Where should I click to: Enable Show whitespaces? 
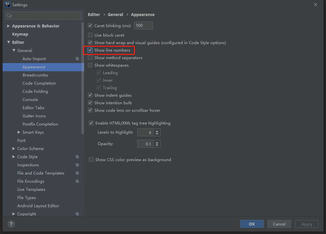click(90, 65)
